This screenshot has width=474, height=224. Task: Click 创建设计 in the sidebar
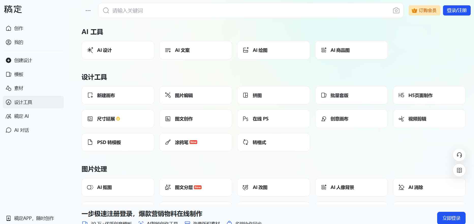point(23,60)
